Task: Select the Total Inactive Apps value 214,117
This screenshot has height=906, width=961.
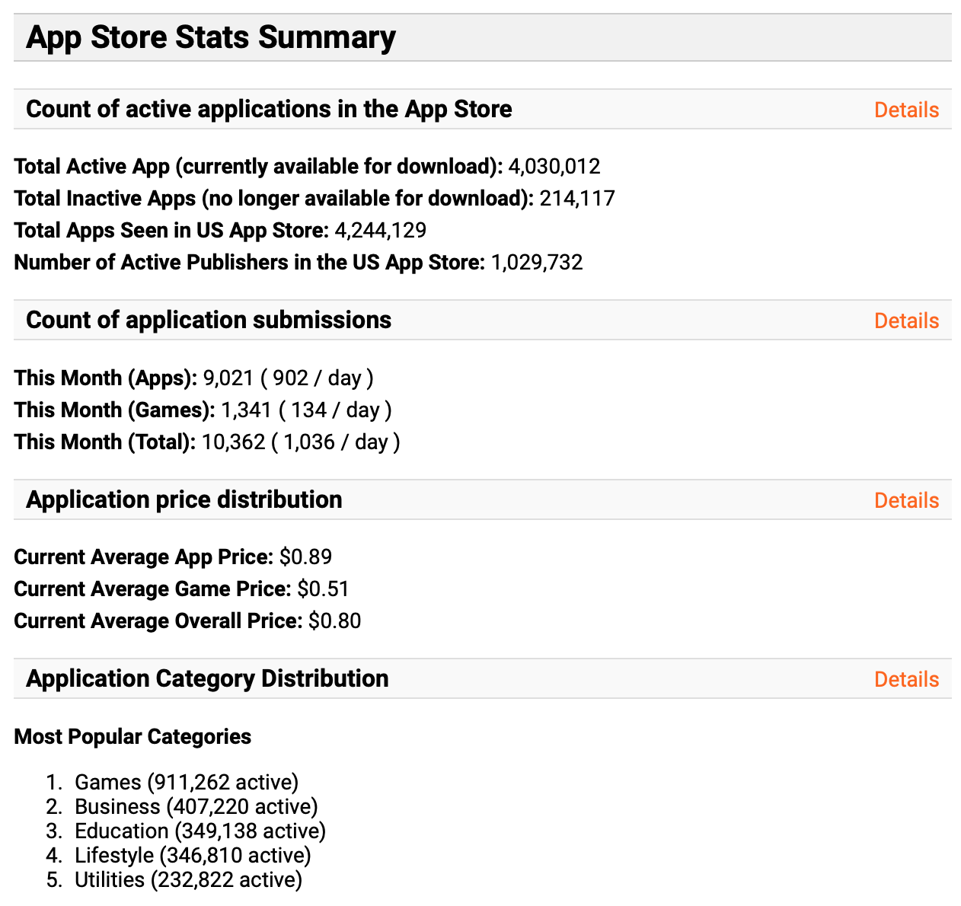Action: coord(577,199)
